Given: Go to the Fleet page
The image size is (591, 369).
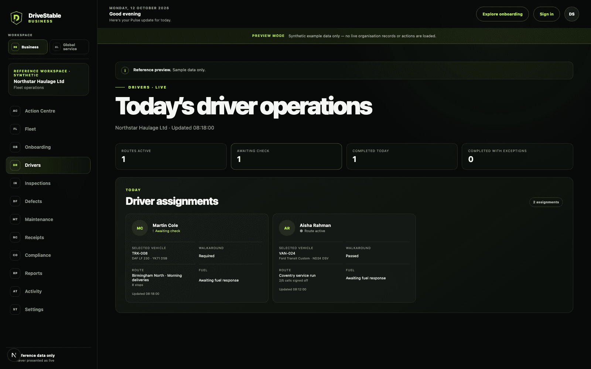Looking at the screenshot, I should (x=48, y=129).
